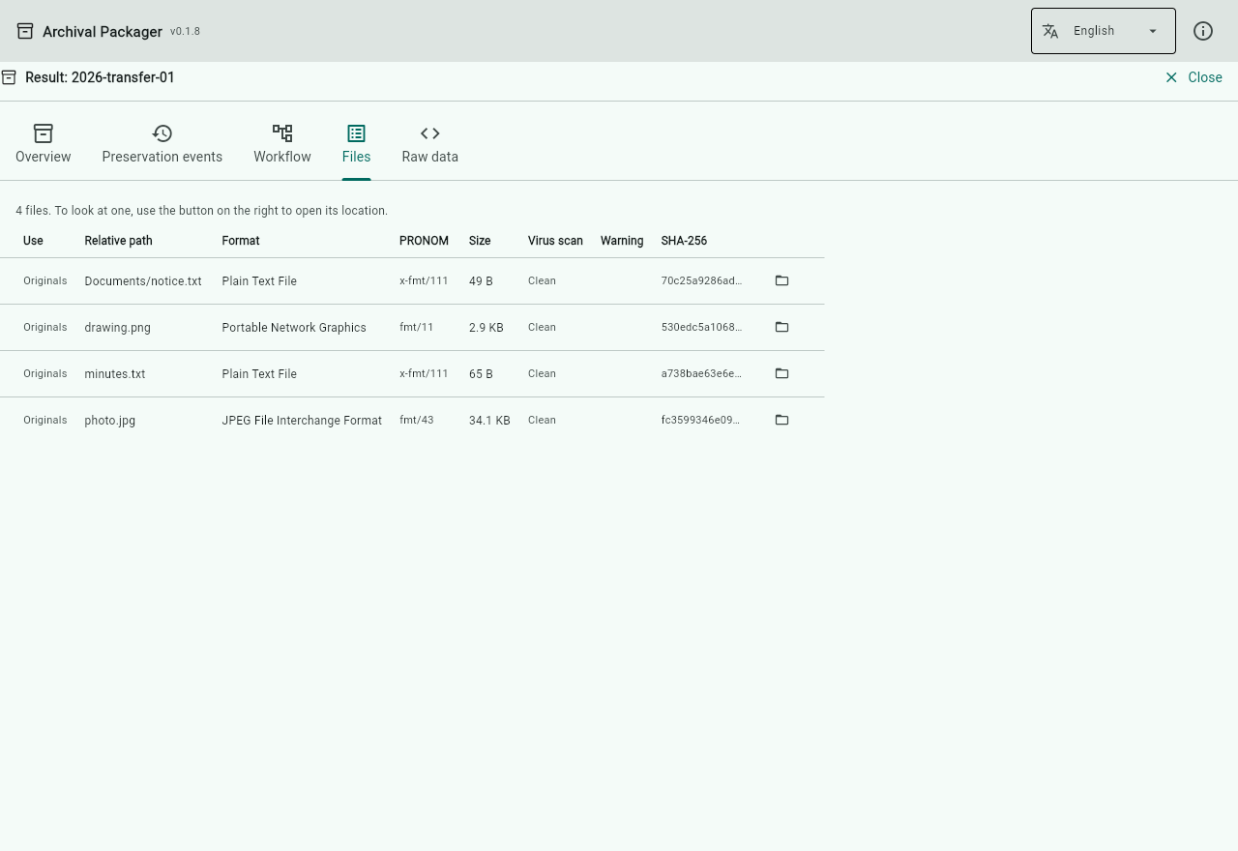Click the Warning column header
The image size is (1238, 851).
622,241
